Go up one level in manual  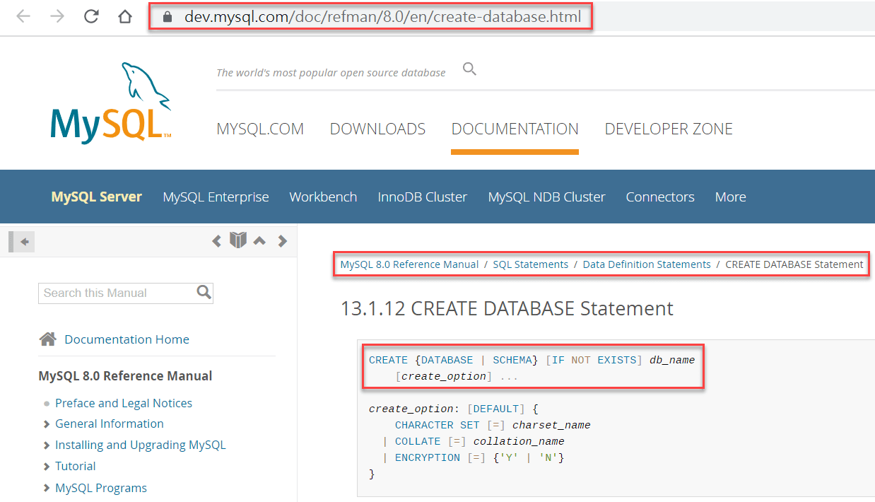(259, 241)
